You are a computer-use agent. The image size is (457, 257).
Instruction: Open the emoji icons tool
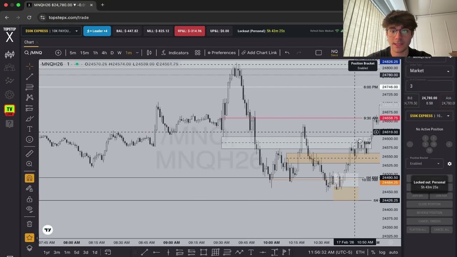point(30,140)
